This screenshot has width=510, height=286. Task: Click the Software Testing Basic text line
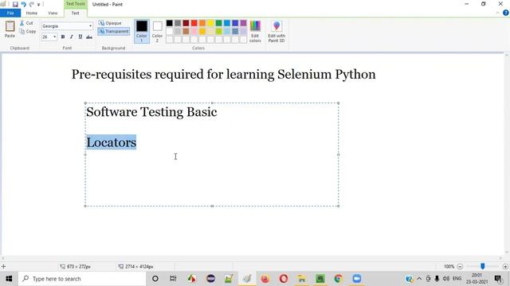click(x=151, y=112)
